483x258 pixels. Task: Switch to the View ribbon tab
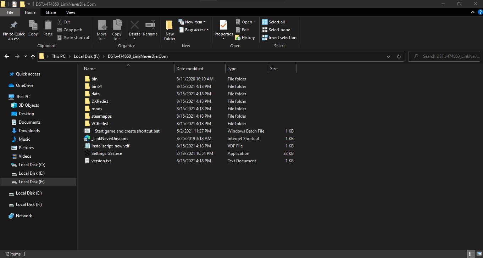click(71, 12)
